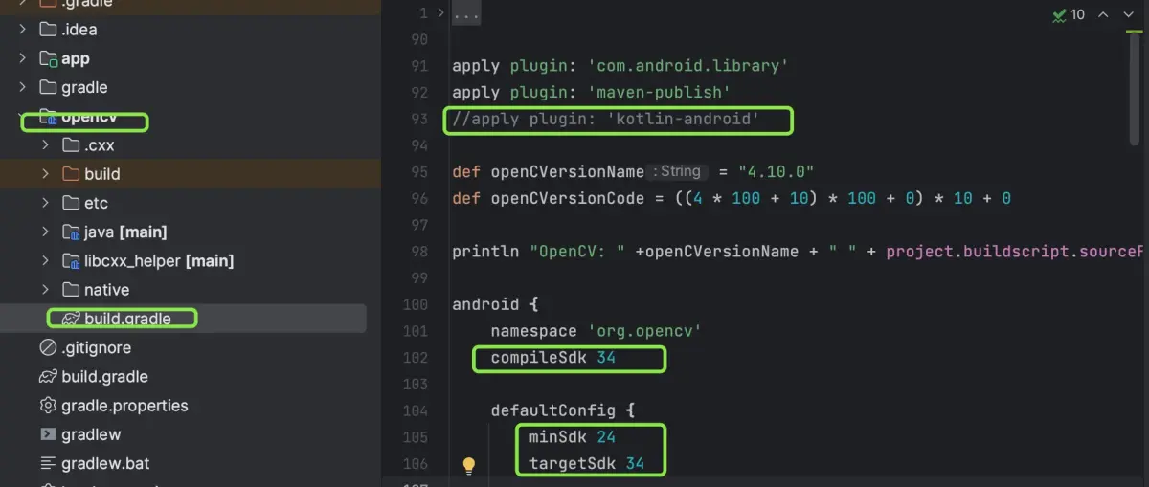The image size is (1149, 487).
Task: Click the app module folder icon
Action: pyautogui.click(x=48, y=58)
